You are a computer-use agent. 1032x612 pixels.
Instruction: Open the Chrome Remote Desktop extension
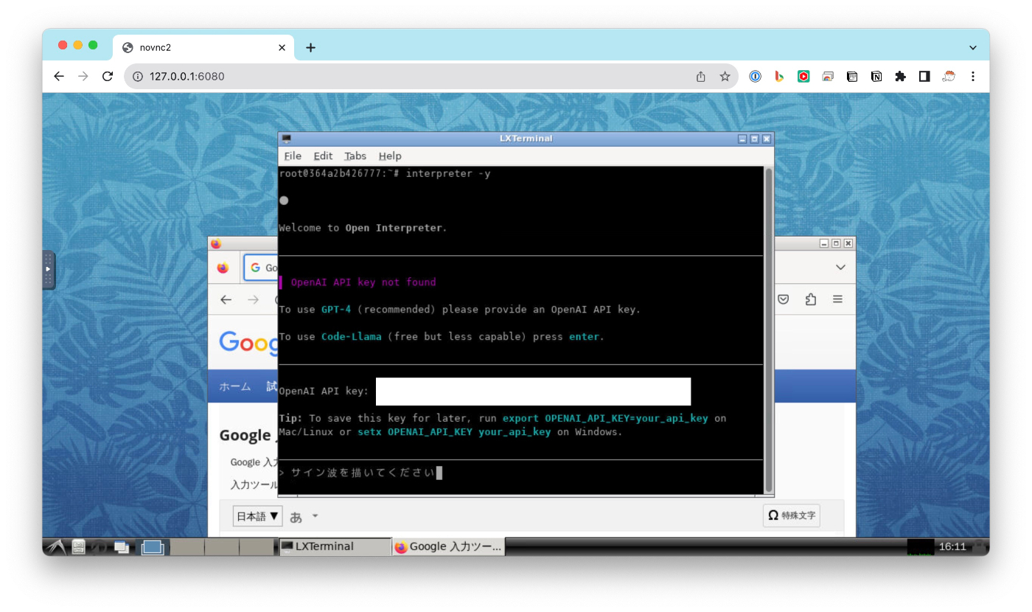pos(828,77)
